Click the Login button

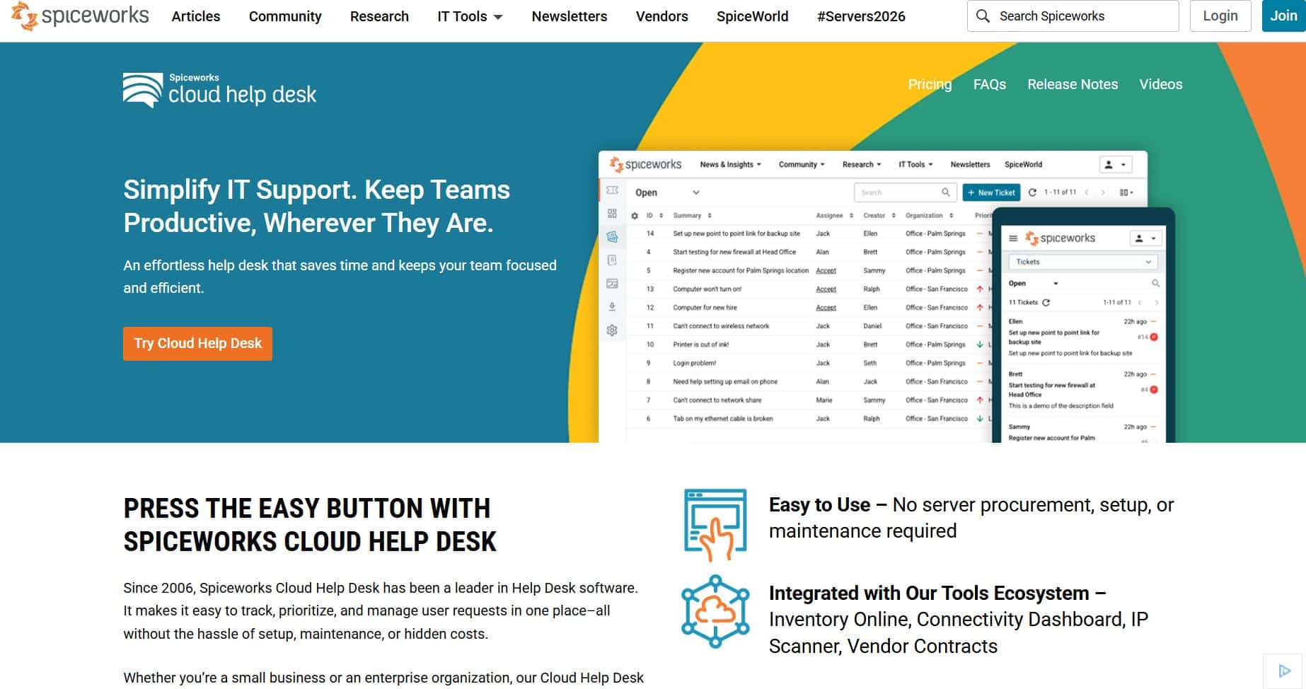[1220, 16]
